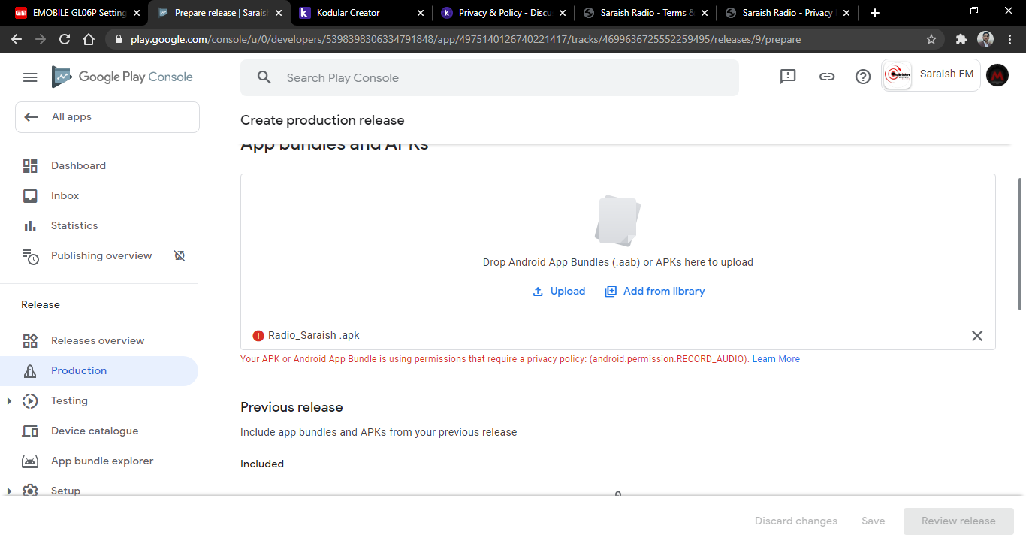Remove the Radio_Saraish .apk file
The width and height of the screenshot is (1026, 547).
(977, 336)
